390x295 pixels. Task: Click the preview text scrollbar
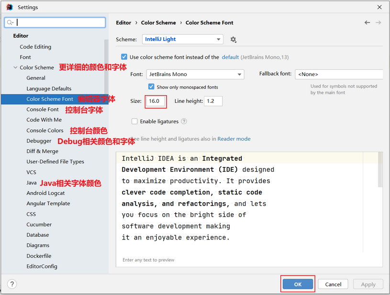tap(380, 170)
